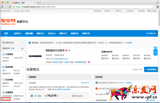The image size is (160, 103).
Task: Open the 安全中心 navigation tab
Action: coord(52,33)
